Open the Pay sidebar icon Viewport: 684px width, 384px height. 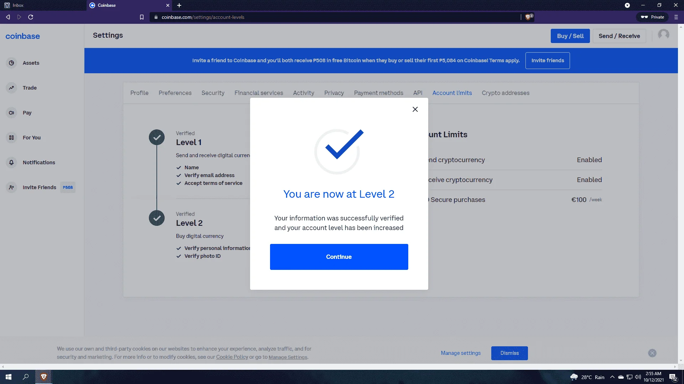(11, 113)
